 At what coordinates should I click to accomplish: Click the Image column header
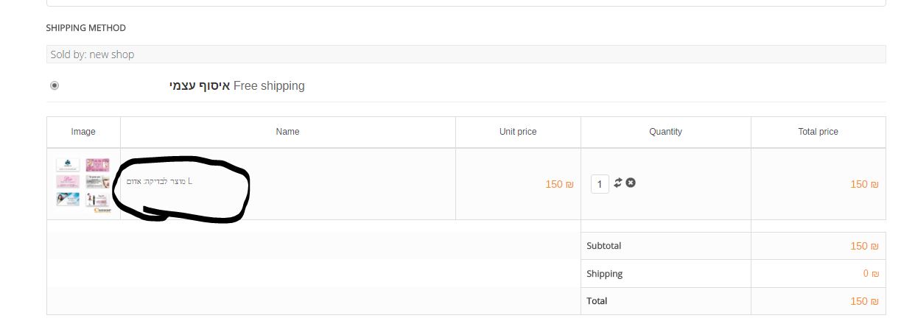[x=83, y=132]
